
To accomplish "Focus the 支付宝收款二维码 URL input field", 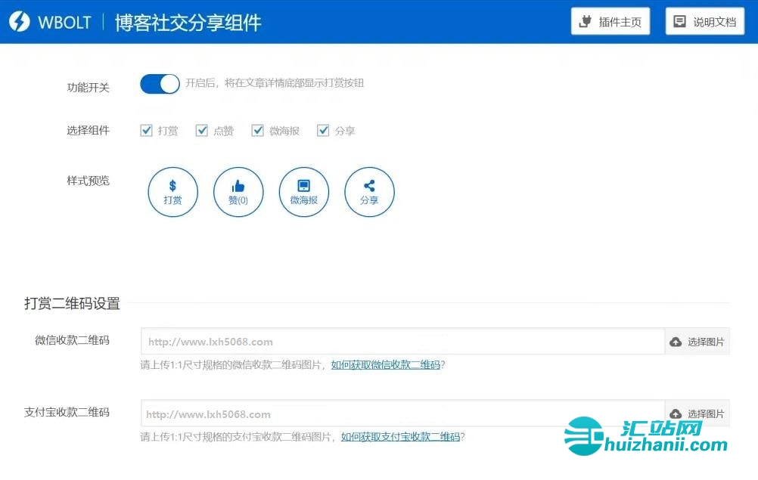I will (402, 413).
